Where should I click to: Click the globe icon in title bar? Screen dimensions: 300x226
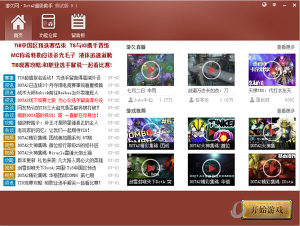pos(264,5)
